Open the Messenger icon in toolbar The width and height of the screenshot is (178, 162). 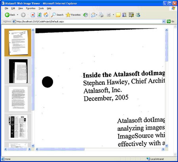pos(138,15)
